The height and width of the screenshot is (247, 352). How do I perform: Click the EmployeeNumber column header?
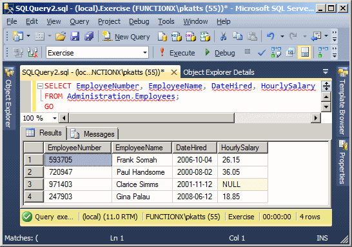[77, 148]
